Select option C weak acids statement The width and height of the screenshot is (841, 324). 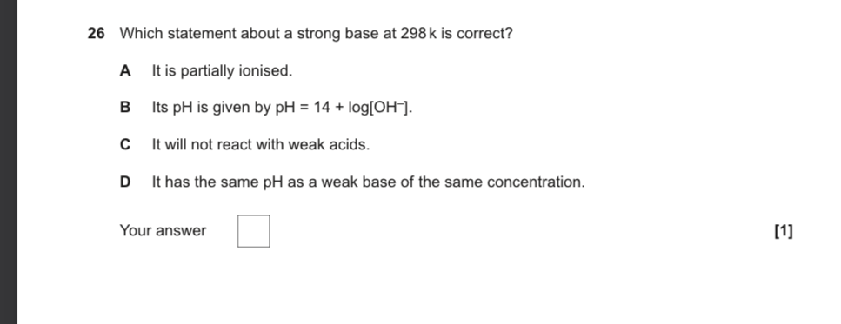click(x=261, y=144)
